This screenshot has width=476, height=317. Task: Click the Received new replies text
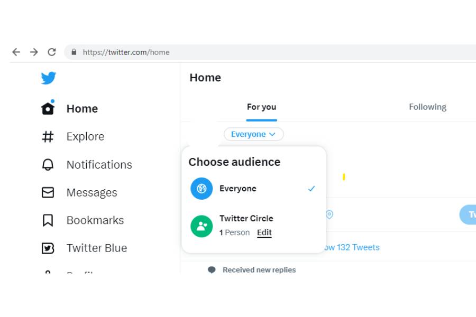tap(259, 269)
